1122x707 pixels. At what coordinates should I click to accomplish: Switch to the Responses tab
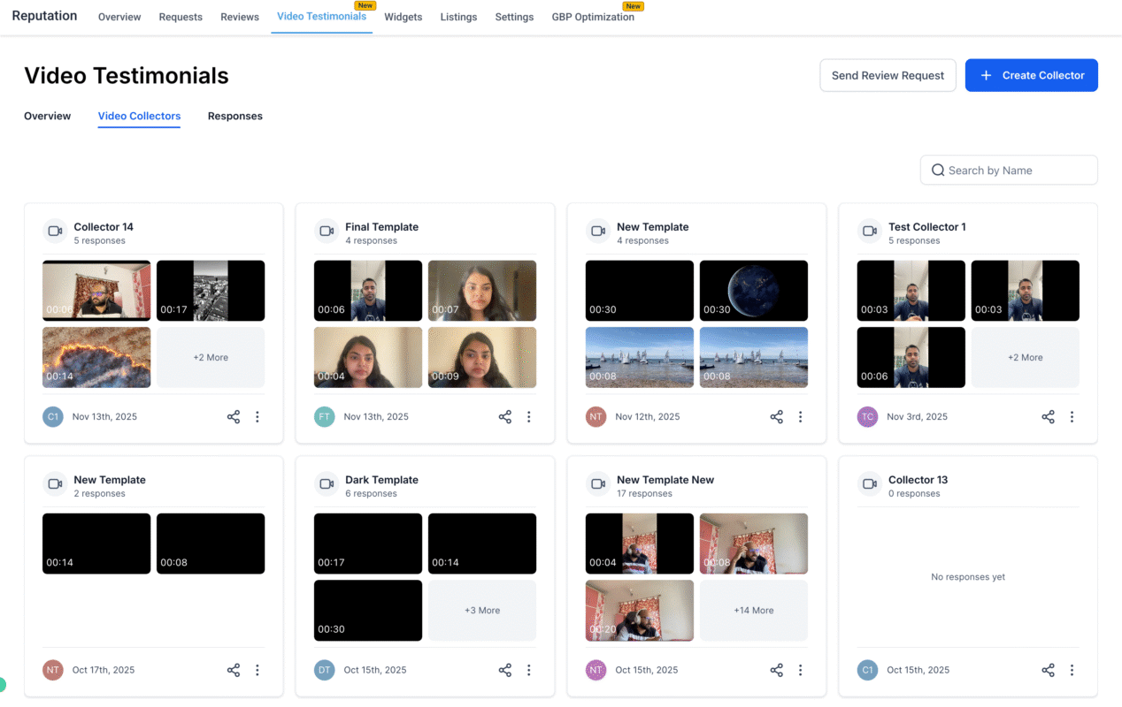234,116
